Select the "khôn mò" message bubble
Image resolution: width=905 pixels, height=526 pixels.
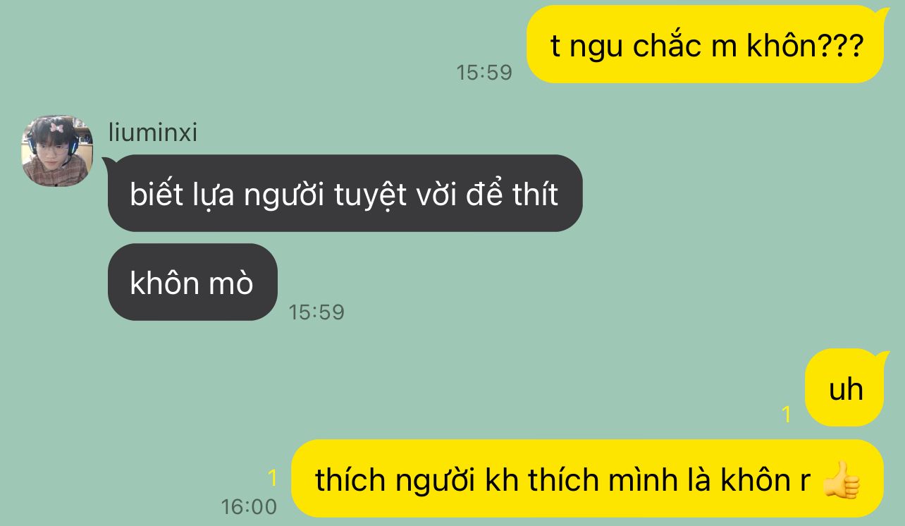tap(192, 282)
